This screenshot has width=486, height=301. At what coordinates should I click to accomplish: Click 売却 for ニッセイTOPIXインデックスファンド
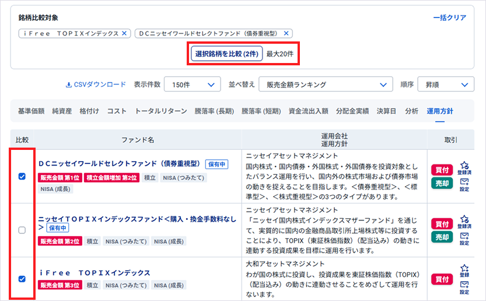point(442,237)
